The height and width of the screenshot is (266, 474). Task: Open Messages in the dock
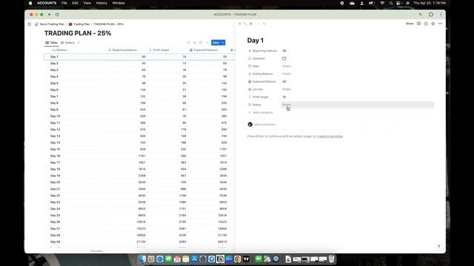[x=168, y=259]
